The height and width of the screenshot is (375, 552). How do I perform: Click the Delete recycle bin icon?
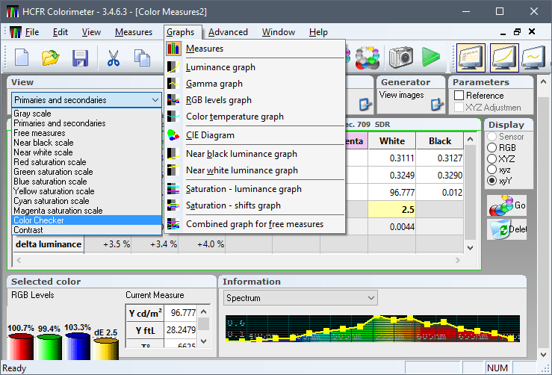507,229
